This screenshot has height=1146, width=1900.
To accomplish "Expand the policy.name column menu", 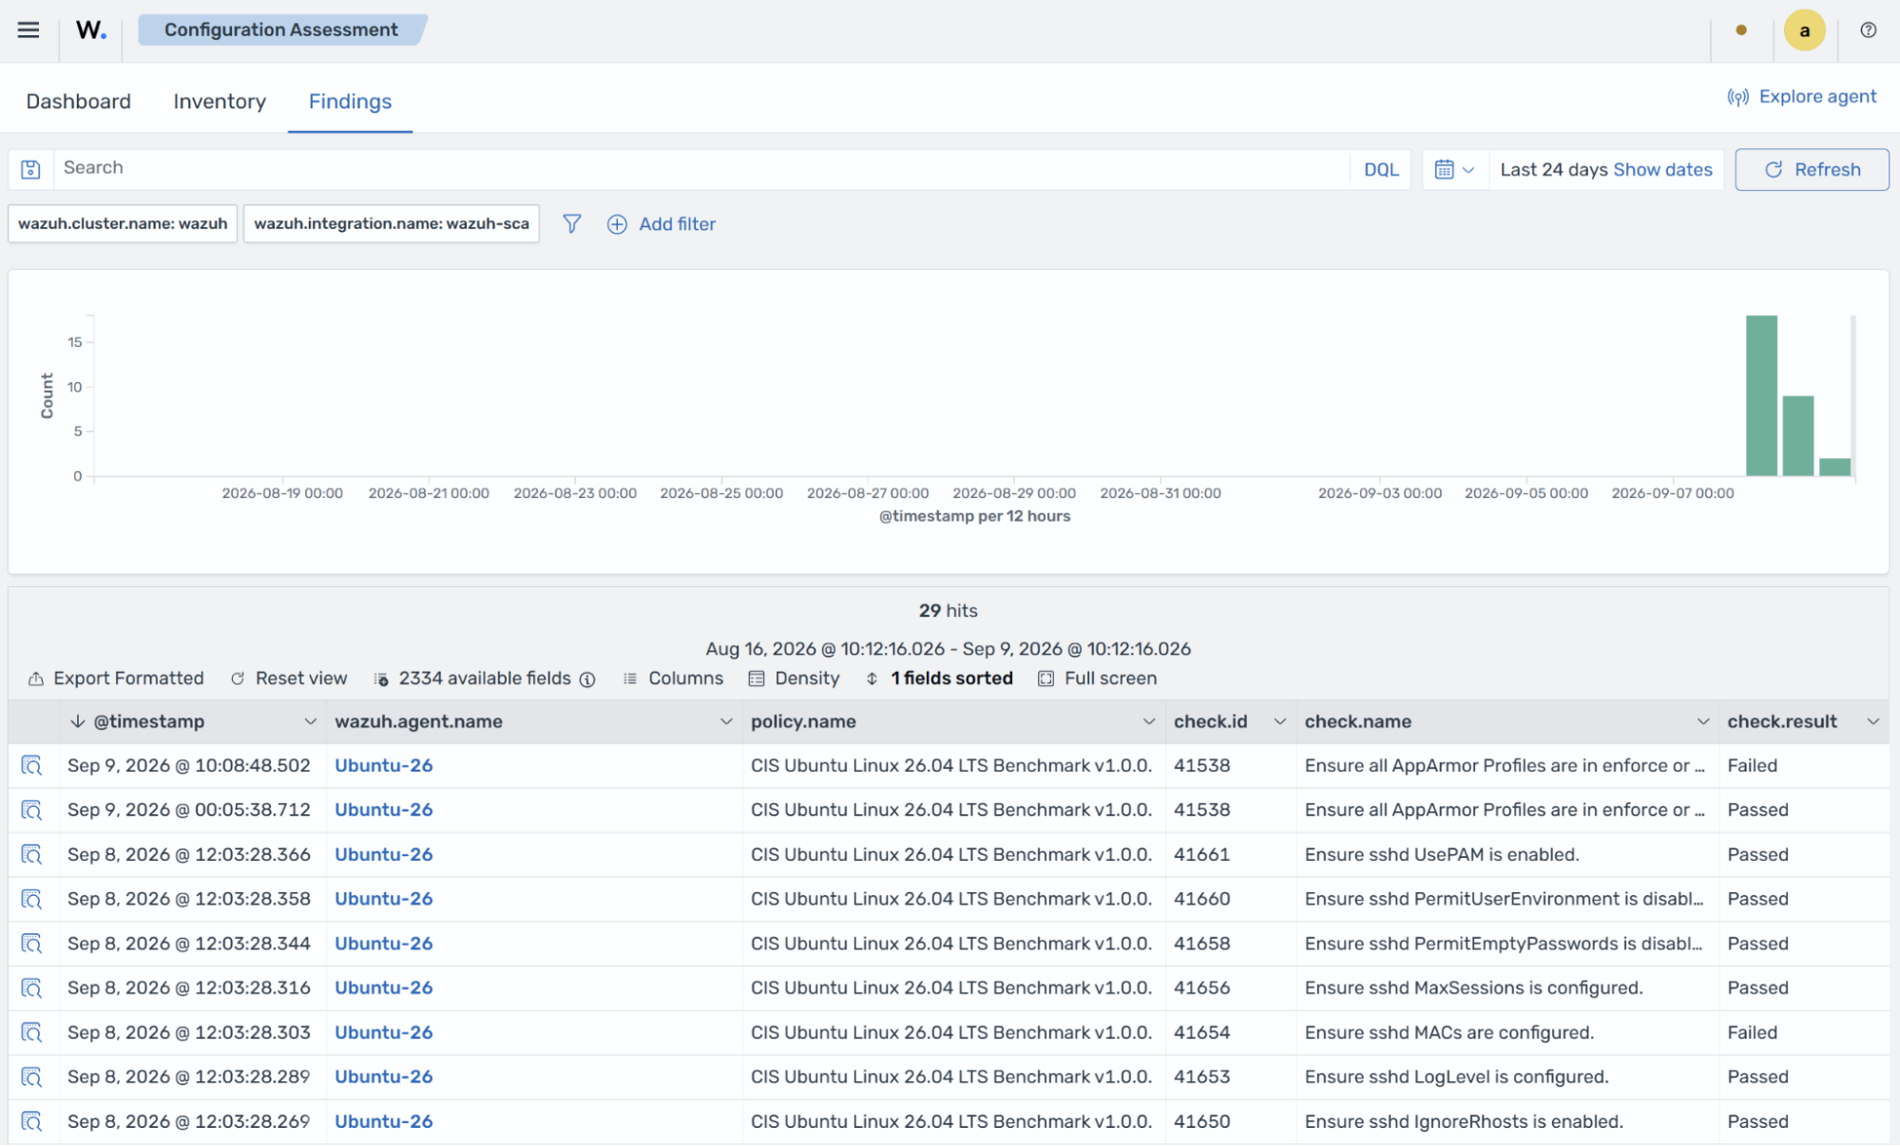I will click(1149, 721).
